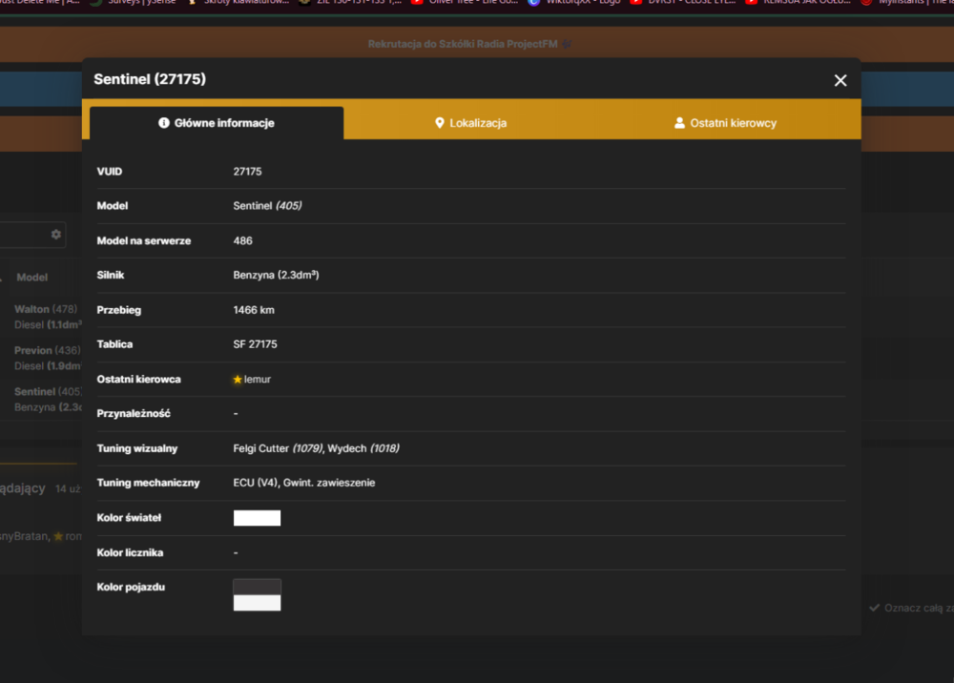
Task: Click the info circle icon on first tab
Action: (164, 123)
